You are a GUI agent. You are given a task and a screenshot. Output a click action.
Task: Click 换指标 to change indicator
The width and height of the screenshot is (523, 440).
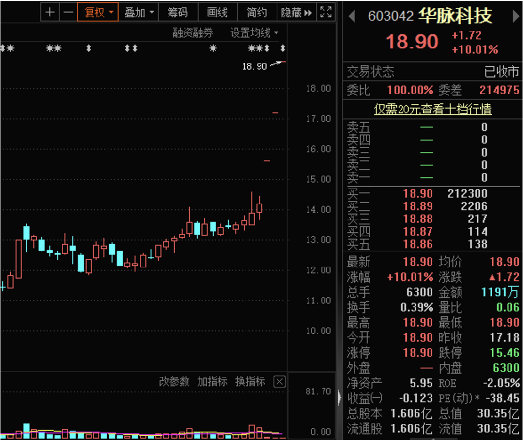pos(250,381)
